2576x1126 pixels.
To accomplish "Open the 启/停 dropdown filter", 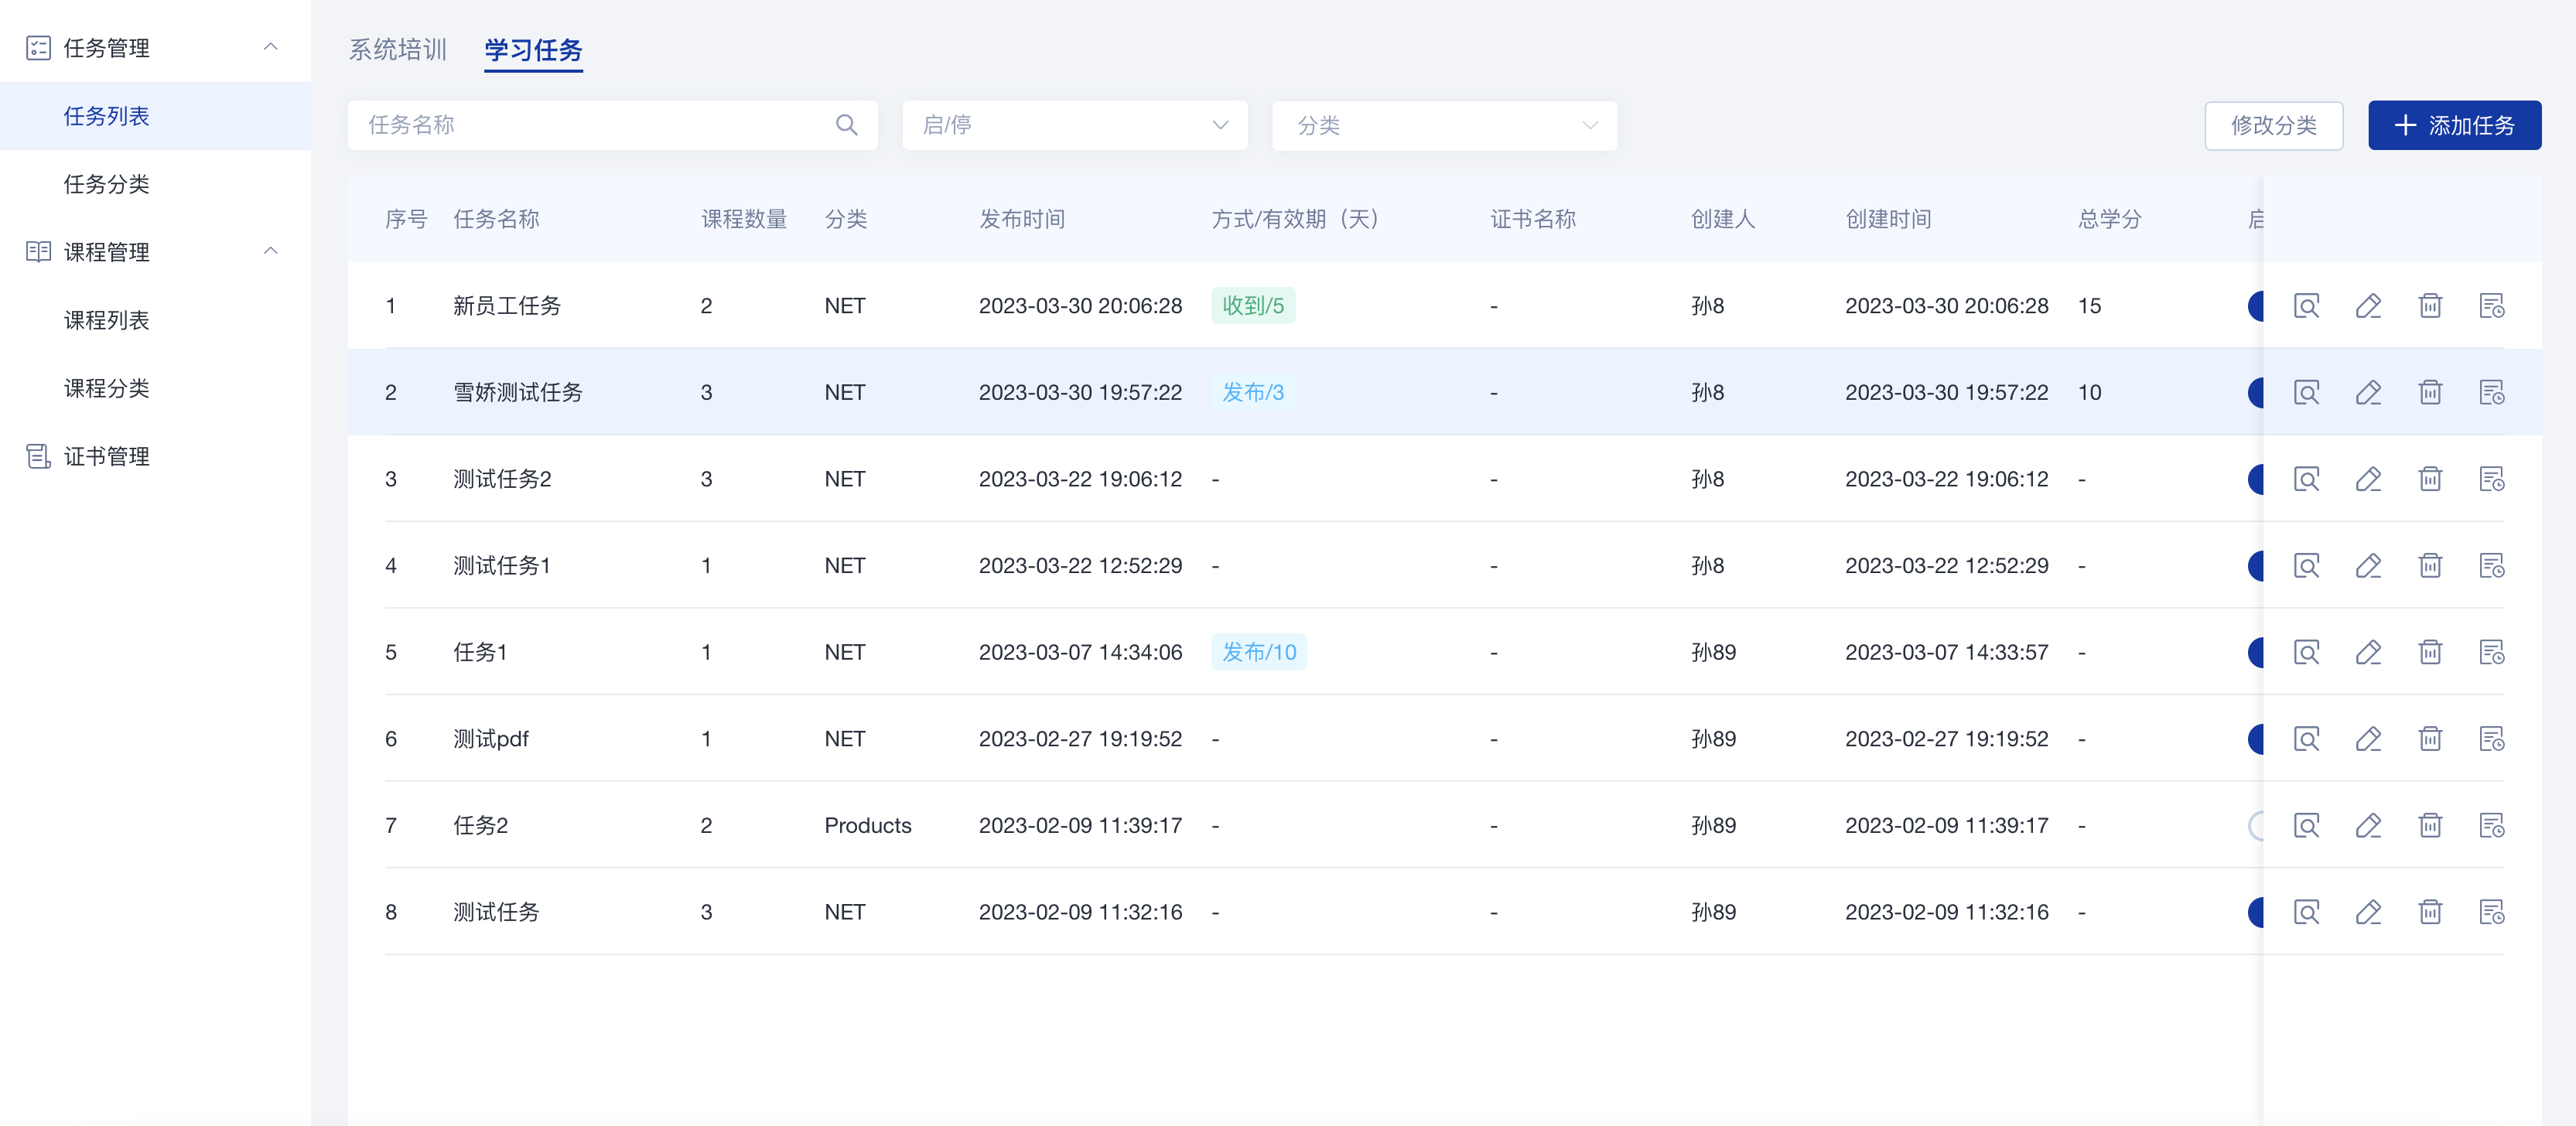I will pyautogui.click(x=1074, y=125).
